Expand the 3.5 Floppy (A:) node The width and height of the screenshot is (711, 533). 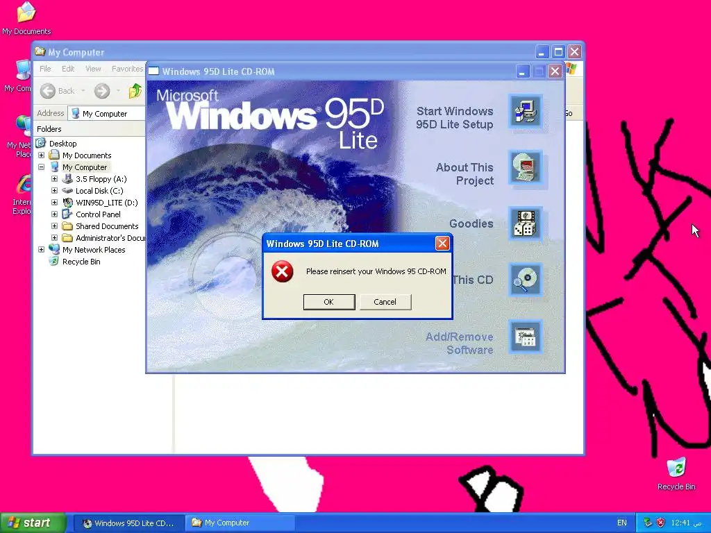pyautogui.click(x=54, y=179)
